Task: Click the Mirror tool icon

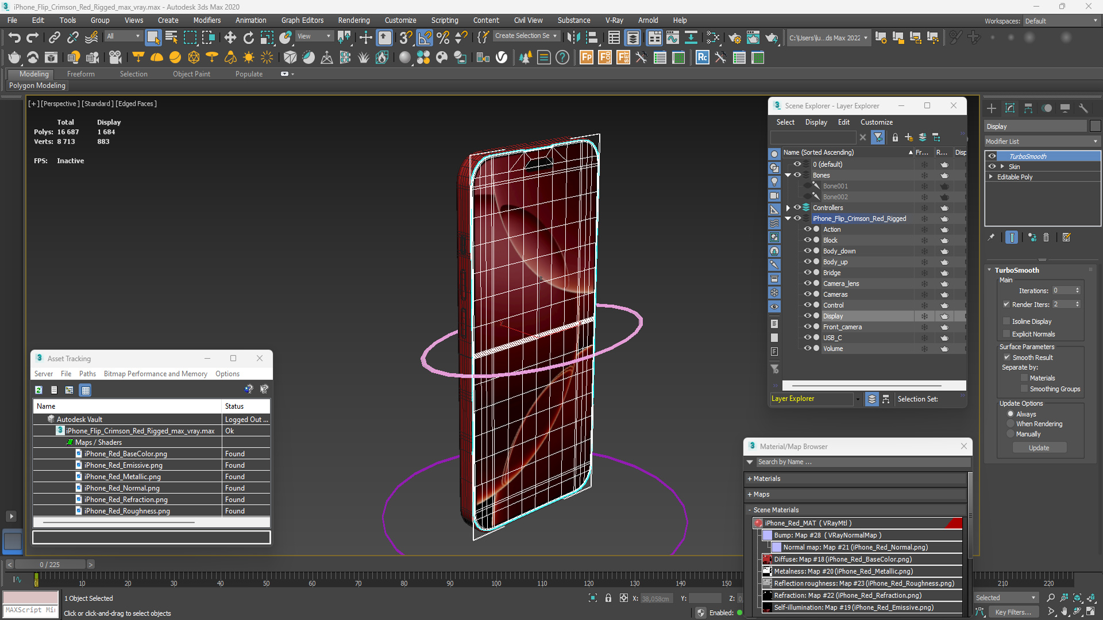Action: 573,38
